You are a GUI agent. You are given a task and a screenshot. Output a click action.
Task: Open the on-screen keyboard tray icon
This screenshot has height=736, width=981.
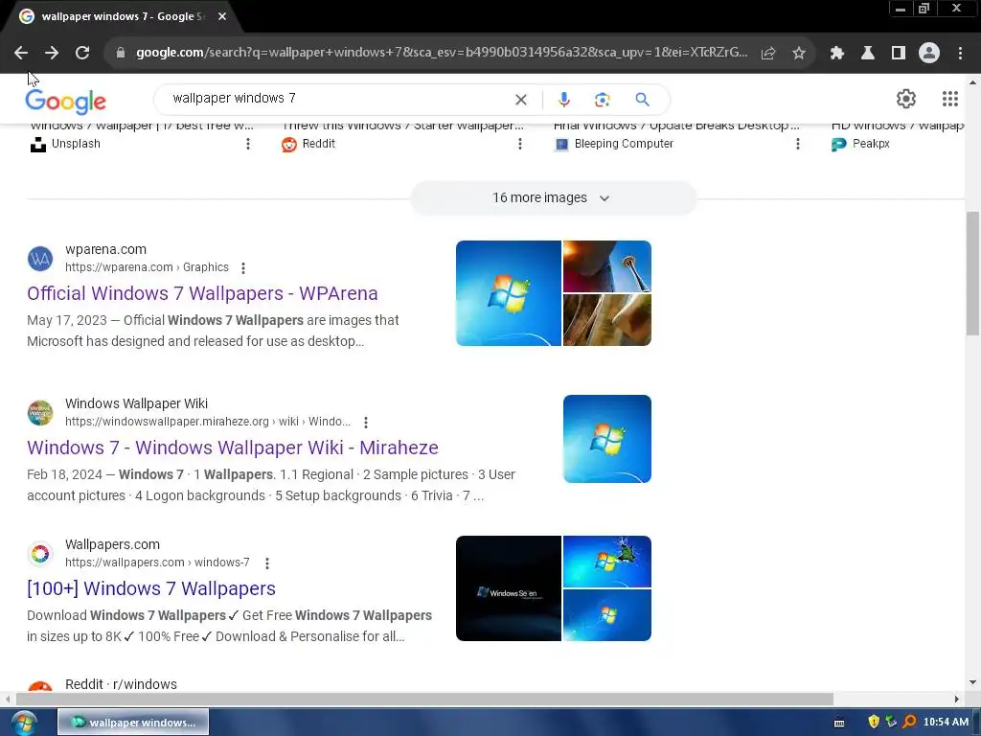coord(839,723)
